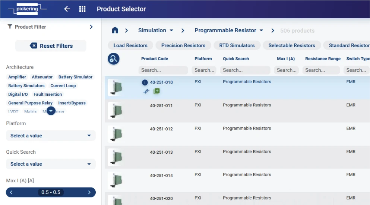Select the Standard Resistor chip
The height and width of the screenshot is (205, 370).
click(x=347, y=45)
